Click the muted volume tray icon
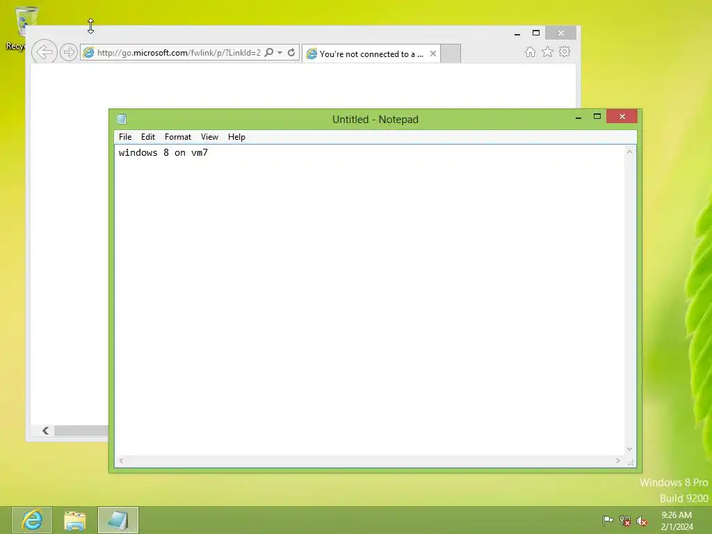This screenshot has width=712, height=534. 642,521
